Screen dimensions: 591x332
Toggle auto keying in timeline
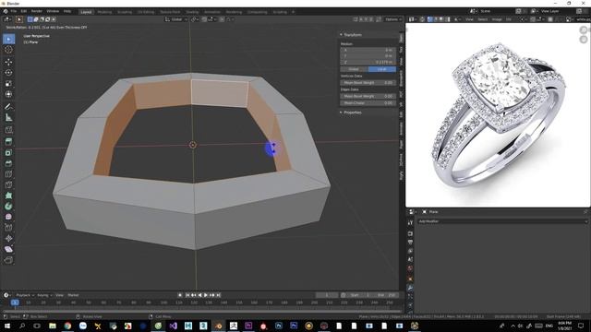(180, 295)
